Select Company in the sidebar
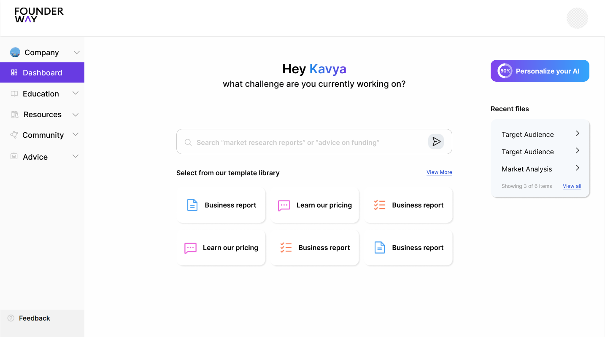 [42, 52]
